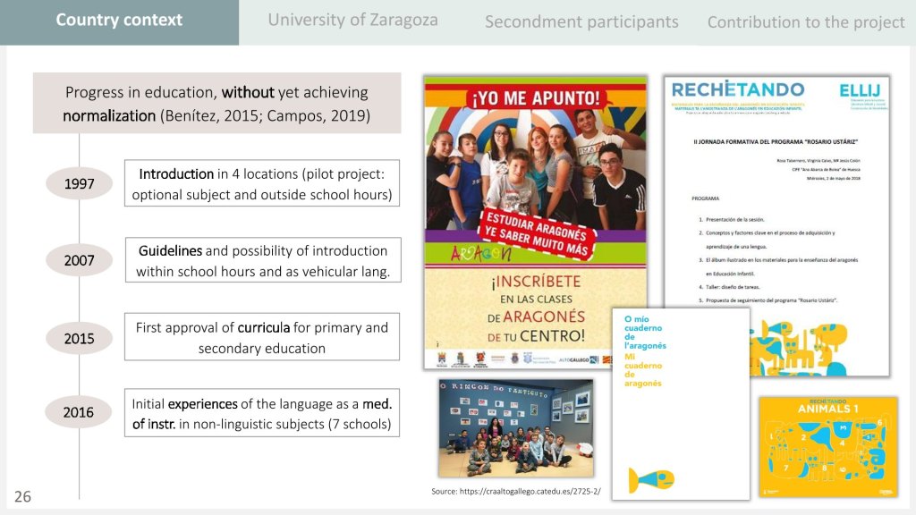Click the slide number 26
The height and width of the screenshot is (515, 916).
point(22,496)
